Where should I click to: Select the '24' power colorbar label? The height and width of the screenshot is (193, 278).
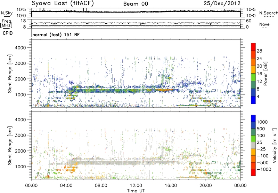point(259,59)
